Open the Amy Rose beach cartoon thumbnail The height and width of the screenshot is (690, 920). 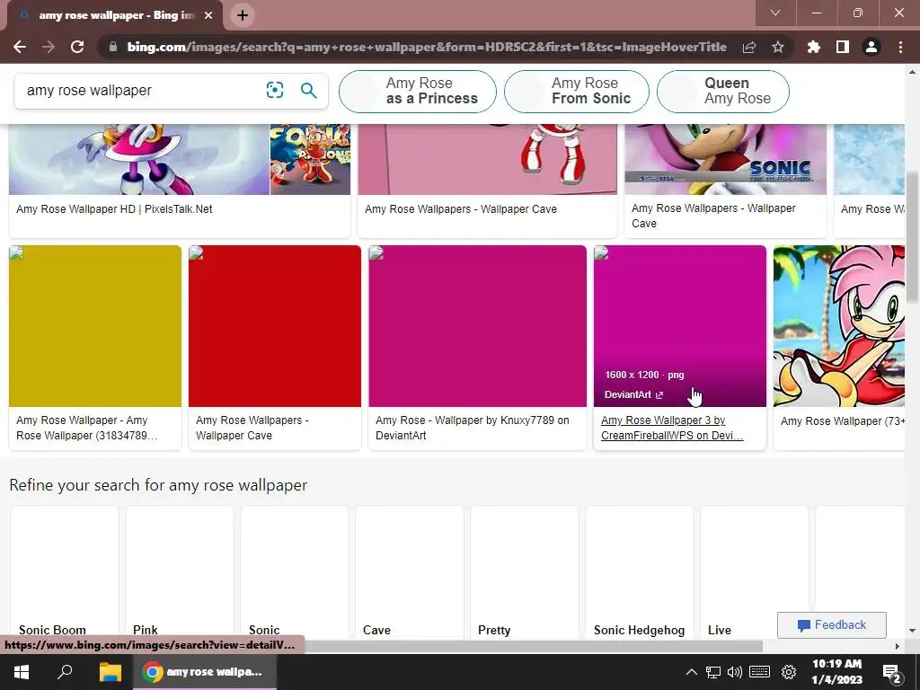pos(839,325)
